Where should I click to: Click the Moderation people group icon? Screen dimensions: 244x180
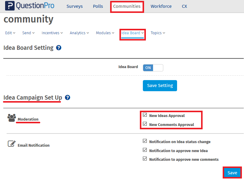(x=12, y=118)
